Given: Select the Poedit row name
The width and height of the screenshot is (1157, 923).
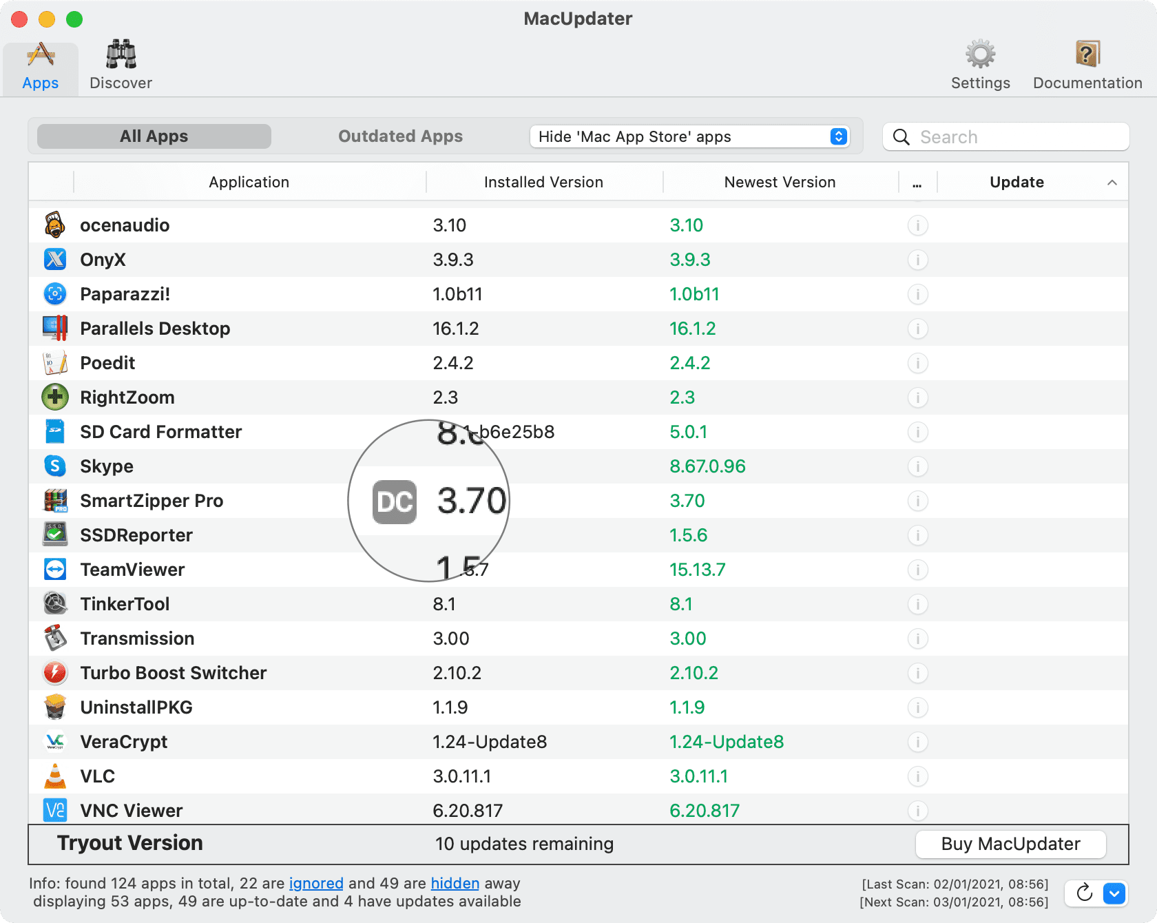Looking at the screenshot, I should (x=107, y=363).
